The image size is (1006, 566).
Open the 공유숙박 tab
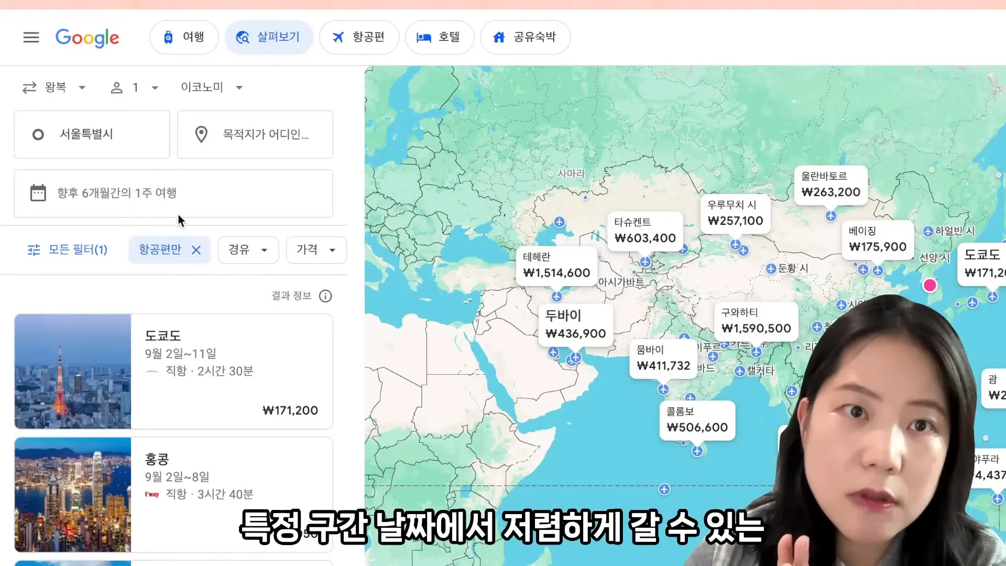[x=525, y=37]
